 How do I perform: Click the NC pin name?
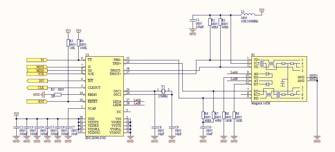(x=119, y=112)
